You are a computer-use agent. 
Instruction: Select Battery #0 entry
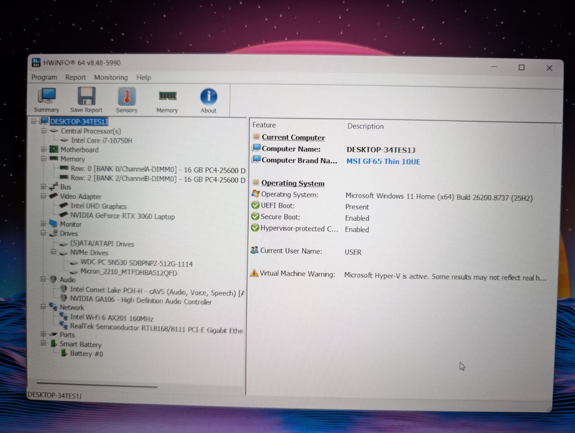coord(87,354)
